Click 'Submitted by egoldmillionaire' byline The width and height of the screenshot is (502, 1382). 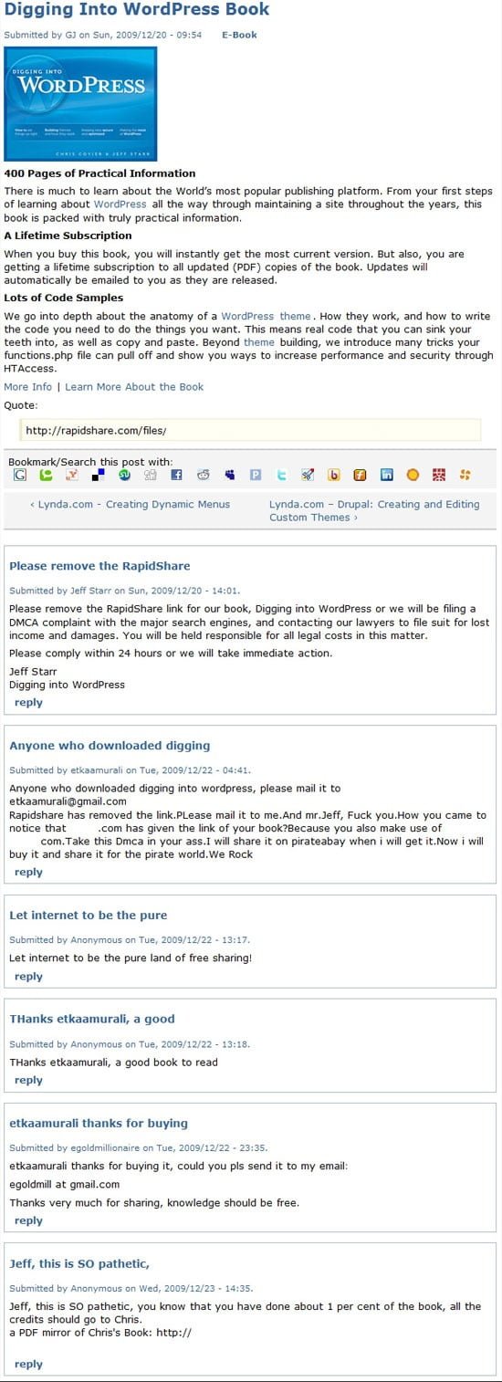(x=138, y=1149)
